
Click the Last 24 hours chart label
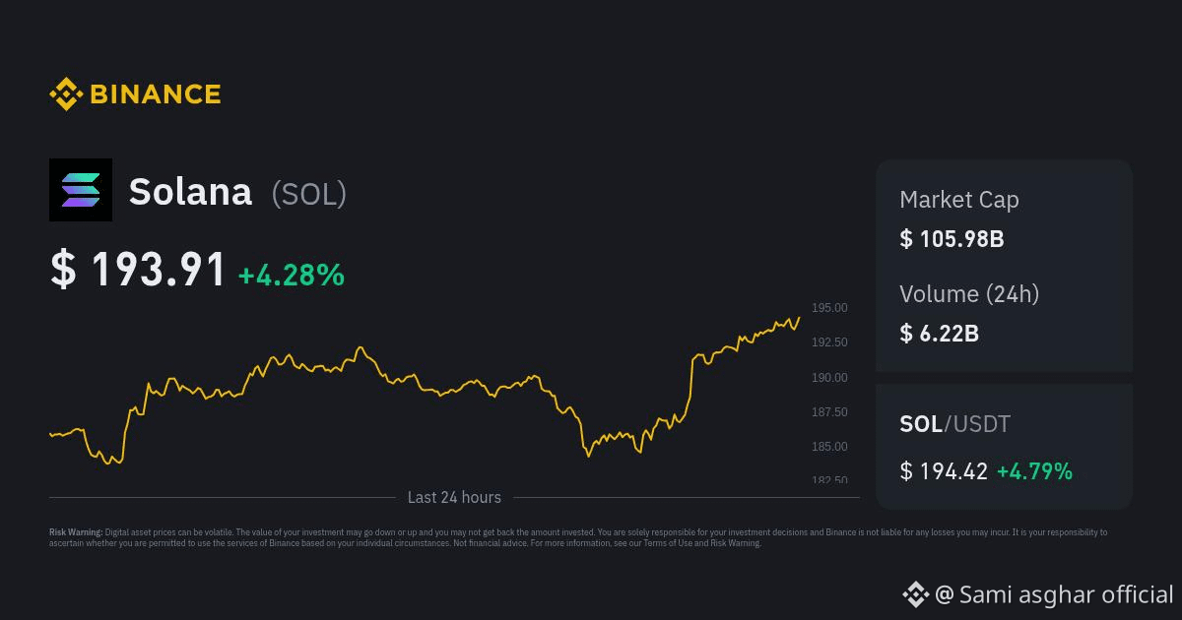point(454,498)
